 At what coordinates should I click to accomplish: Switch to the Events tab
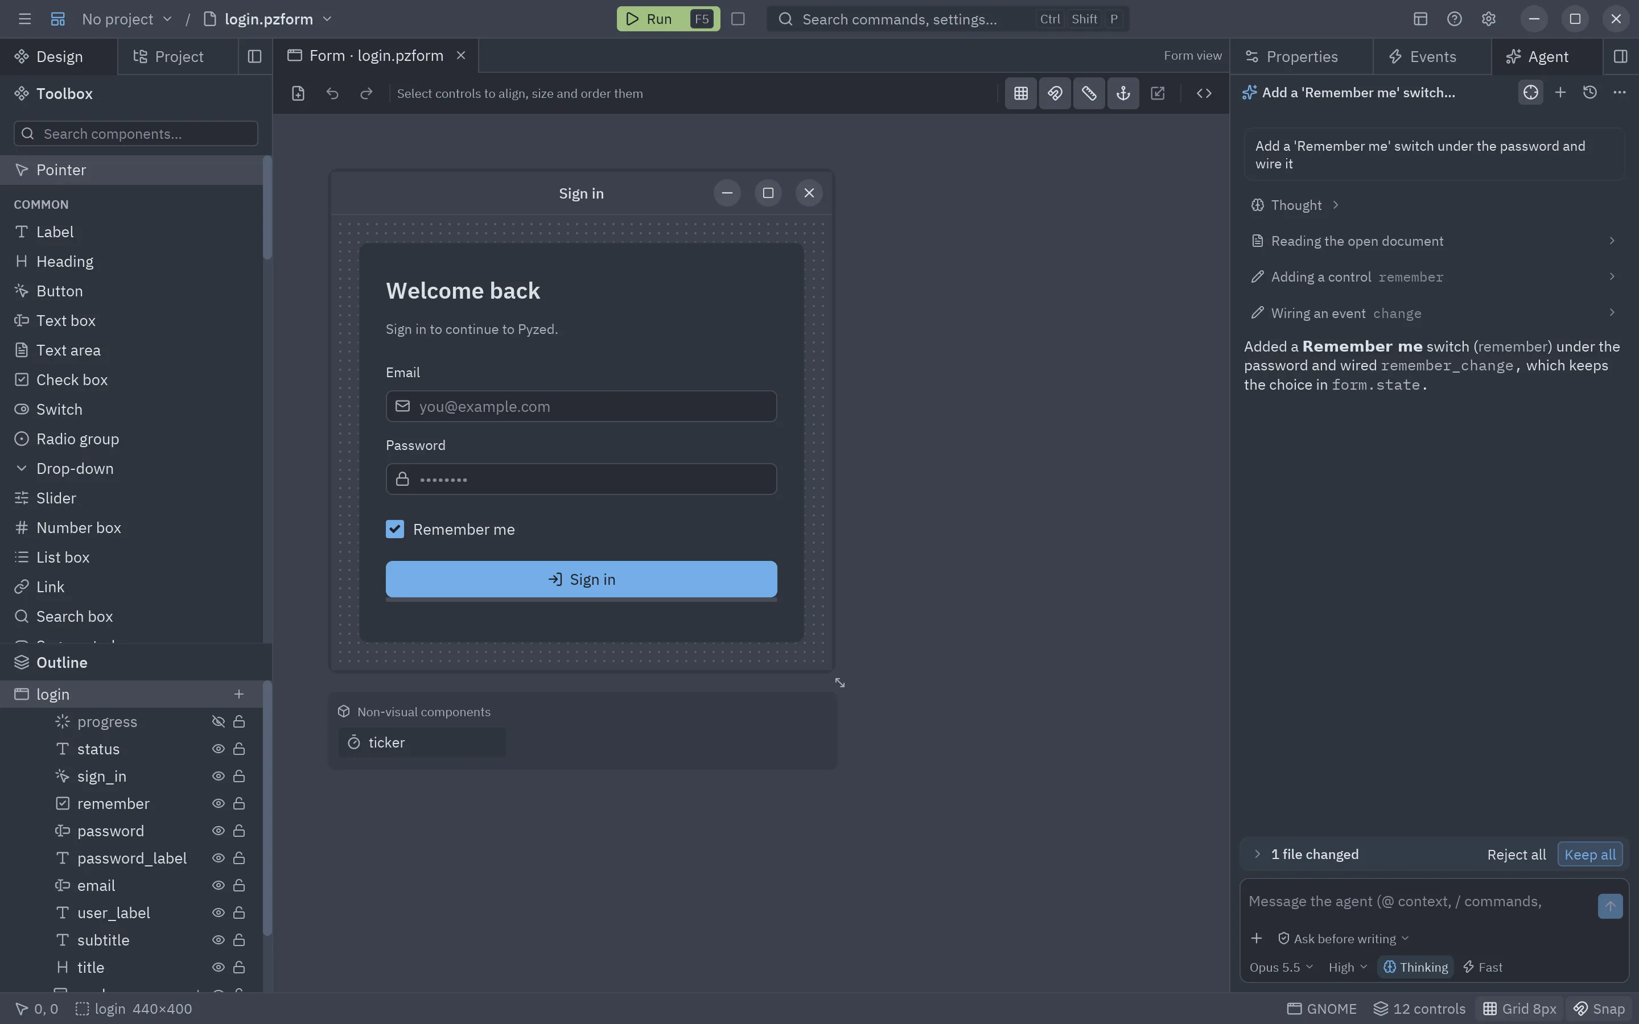click(1432, 56)
